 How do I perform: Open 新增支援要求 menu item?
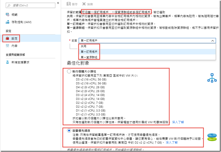click(x=20, y=62)
